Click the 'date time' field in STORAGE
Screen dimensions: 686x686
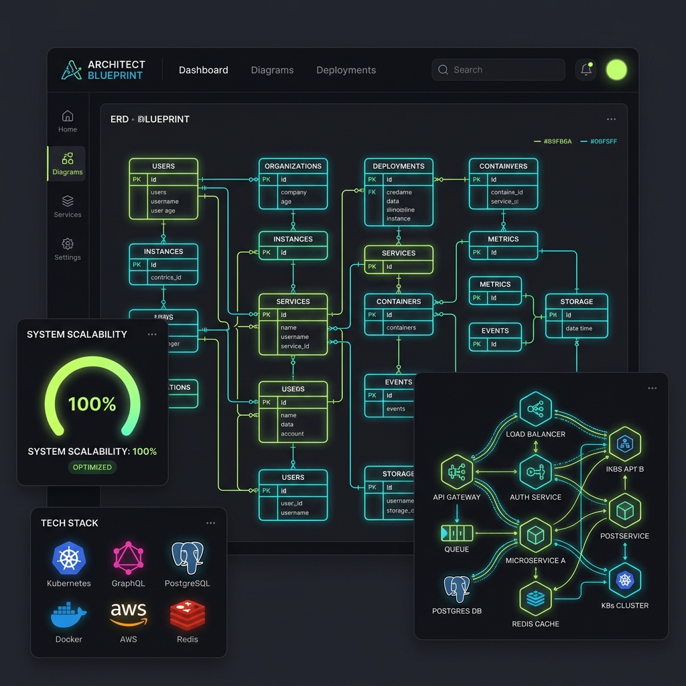[579, 328]
